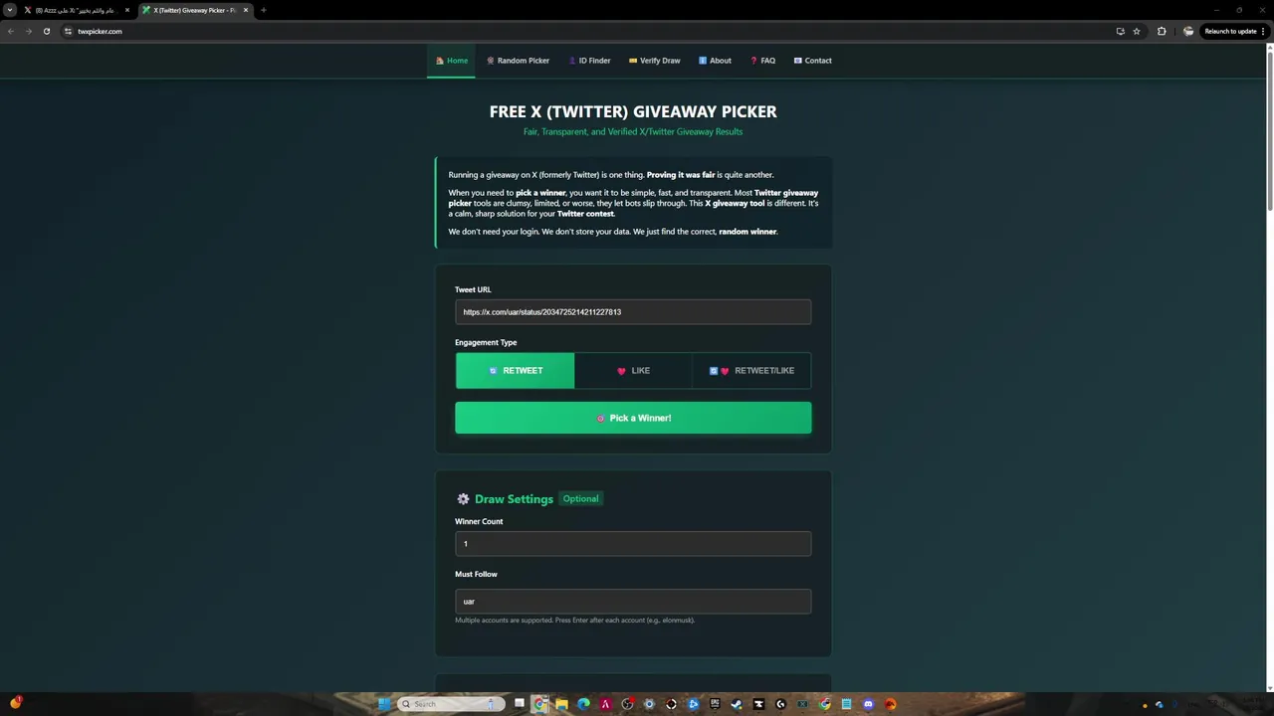The height and width of the screenshot is (716, 1274).
Task: Reload the page with the refresh icon
Action: pos(47,31)
